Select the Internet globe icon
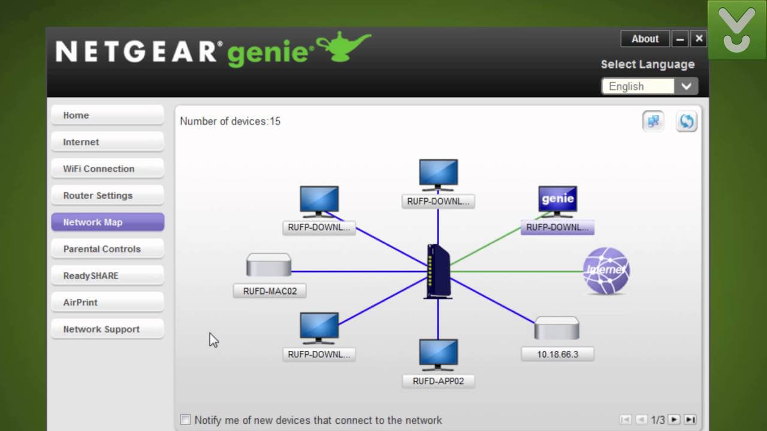The height and width of the screenshot is (431, 767). pos(606,271)
